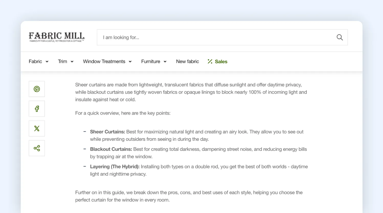Open the Fabric navigation item
Image resolution: width=383 pixels, height=213 pixels.
[x=35, y=61]
